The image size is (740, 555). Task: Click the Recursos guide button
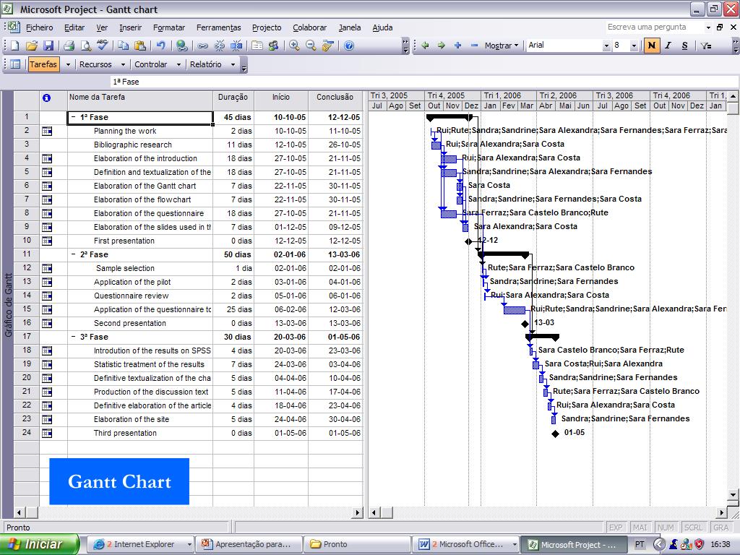pos(95,64)
